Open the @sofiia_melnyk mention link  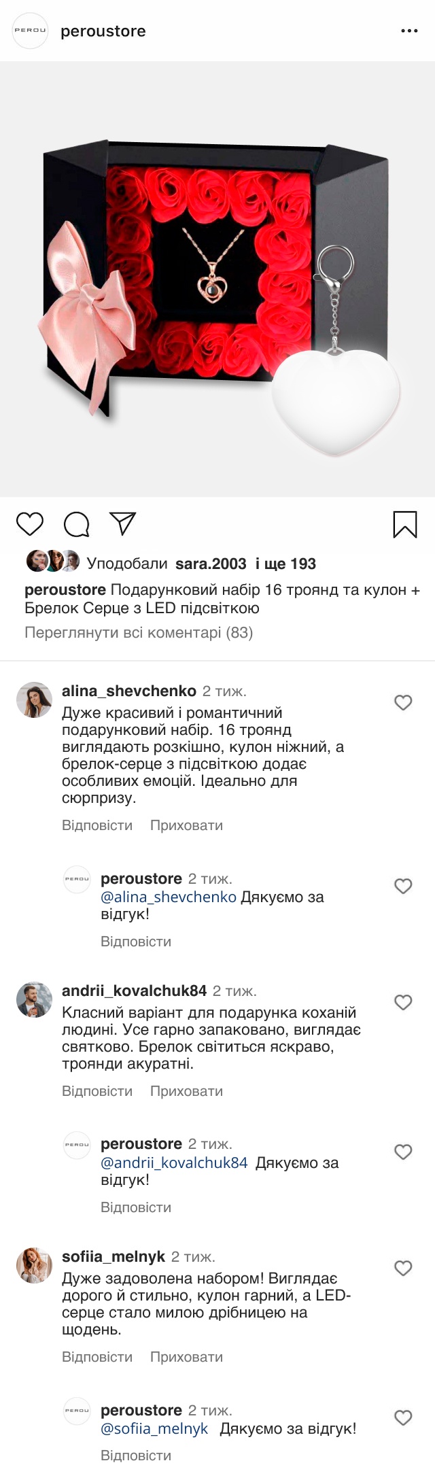click(x=154, y=1428)
